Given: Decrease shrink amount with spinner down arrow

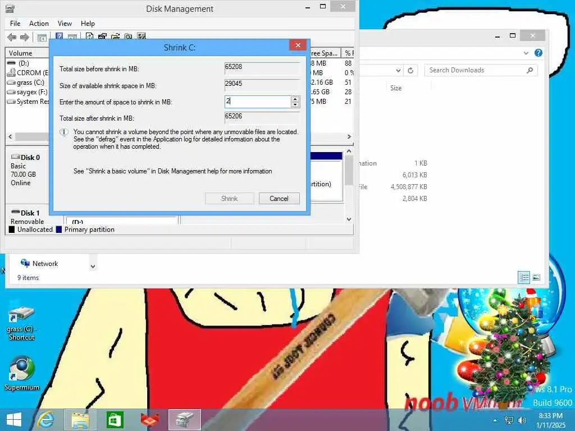Looking at the screenshot, I should (x=295, y=104).
